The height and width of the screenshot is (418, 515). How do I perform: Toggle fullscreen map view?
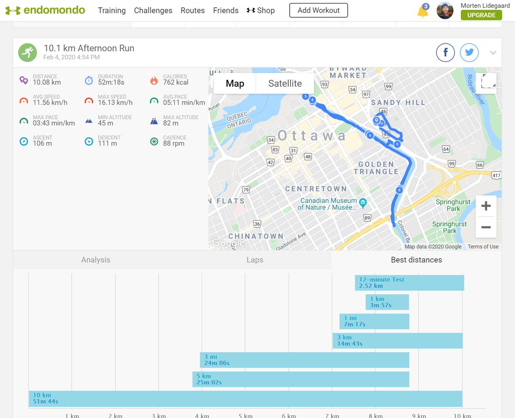click(486, 83)
